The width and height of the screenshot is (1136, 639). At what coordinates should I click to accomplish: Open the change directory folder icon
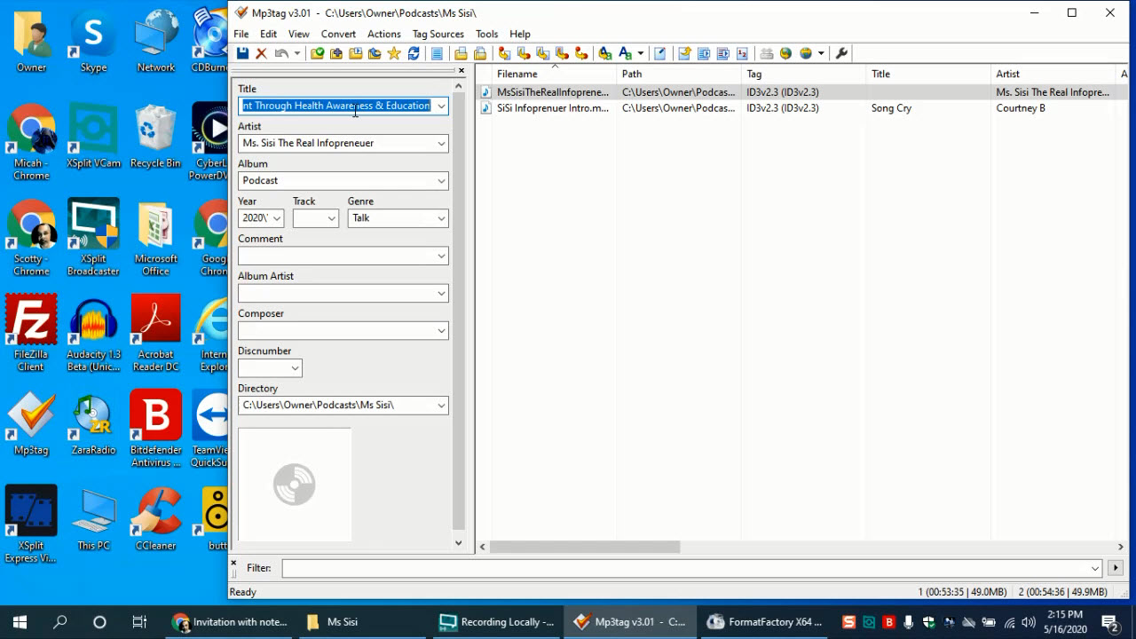coord(317,53)
